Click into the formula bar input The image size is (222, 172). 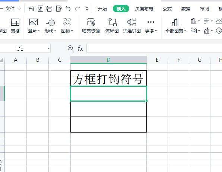(x=154, y=48)
